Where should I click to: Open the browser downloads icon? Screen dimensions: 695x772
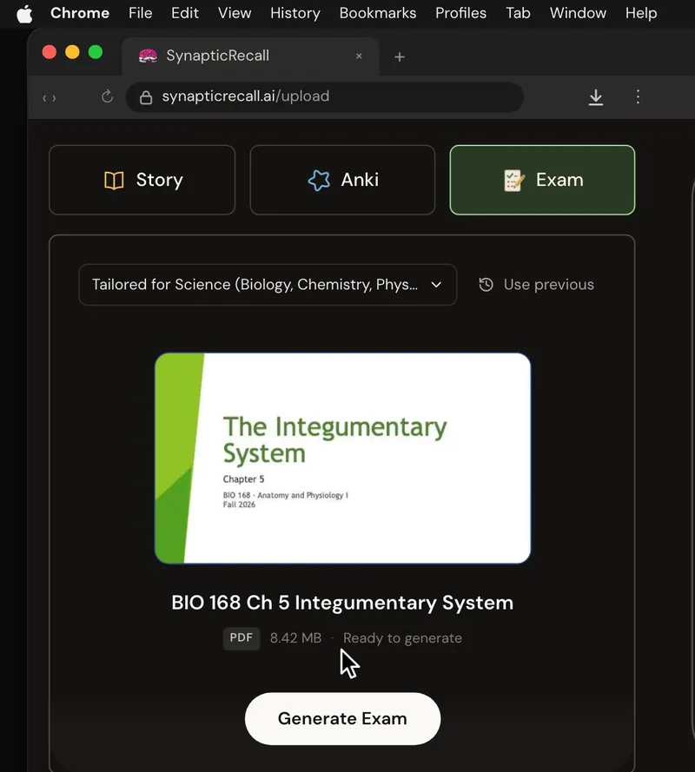tap(595, 97)
